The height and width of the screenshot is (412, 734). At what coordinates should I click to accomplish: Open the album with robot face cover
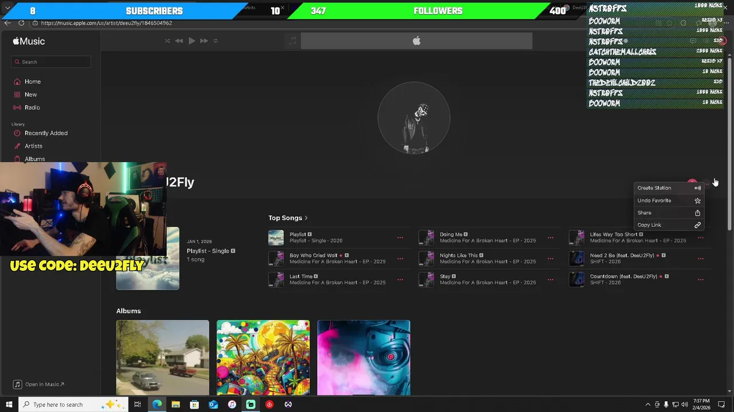(x=364, y=358)
